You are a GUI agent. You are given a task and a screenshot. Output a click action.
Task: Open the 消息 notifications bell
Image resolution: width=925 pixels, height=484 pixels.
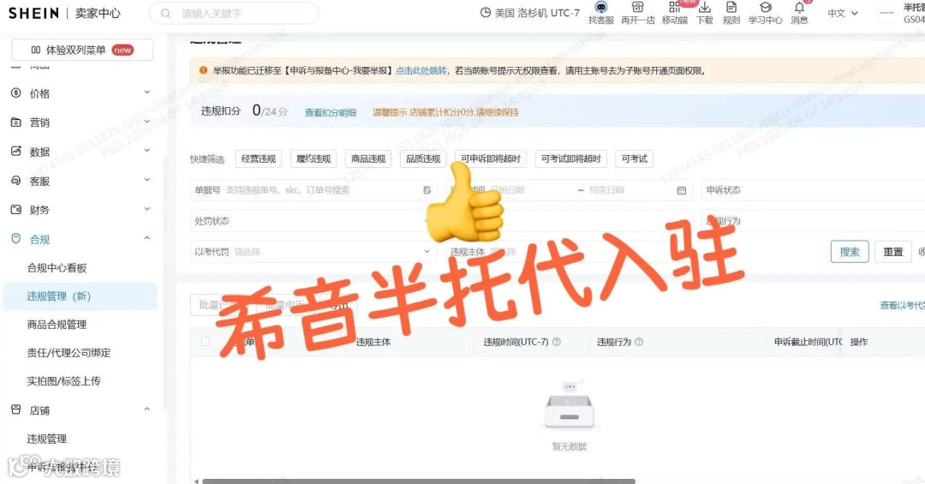click(x=799, y=8)
